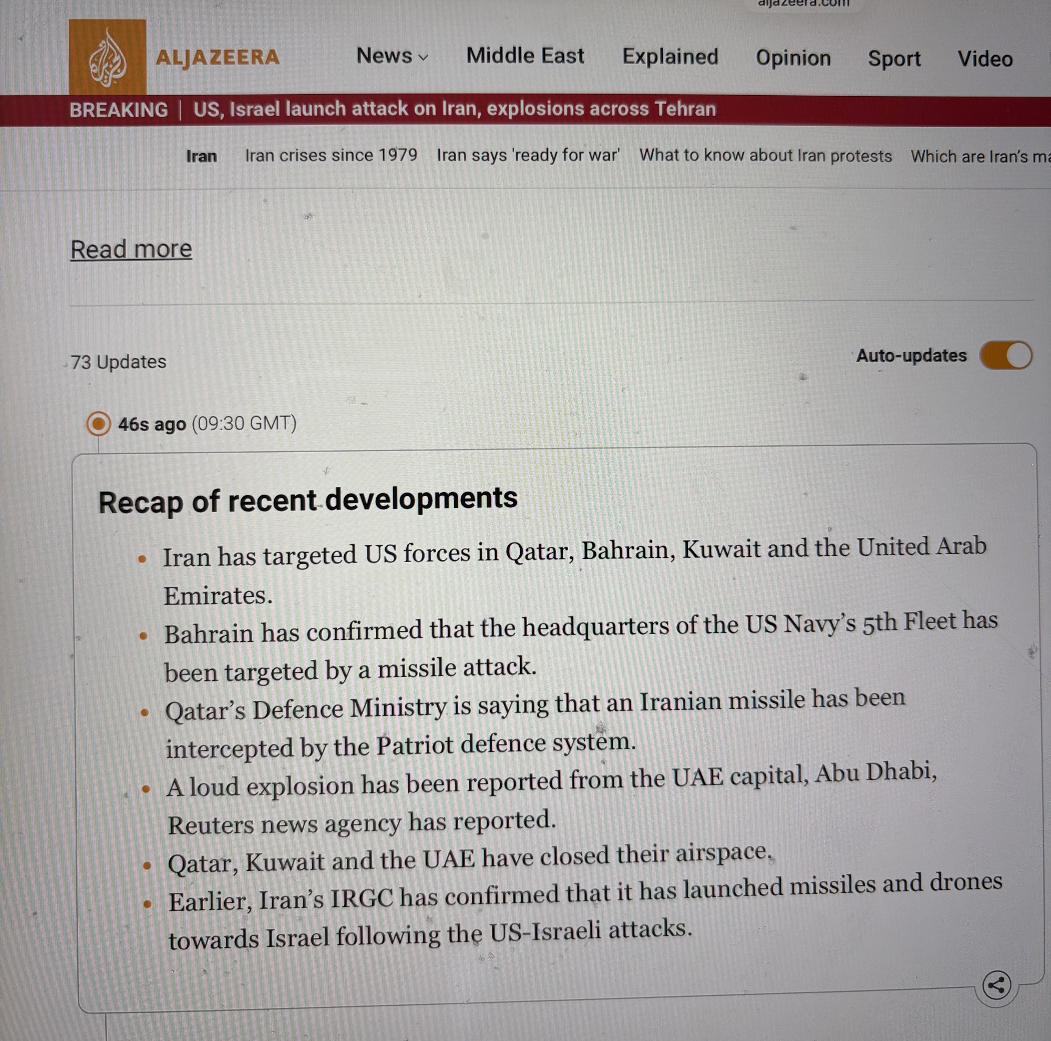Select the Iran topic tab
Screen dimensions: 1051x1041
point(201,156)
